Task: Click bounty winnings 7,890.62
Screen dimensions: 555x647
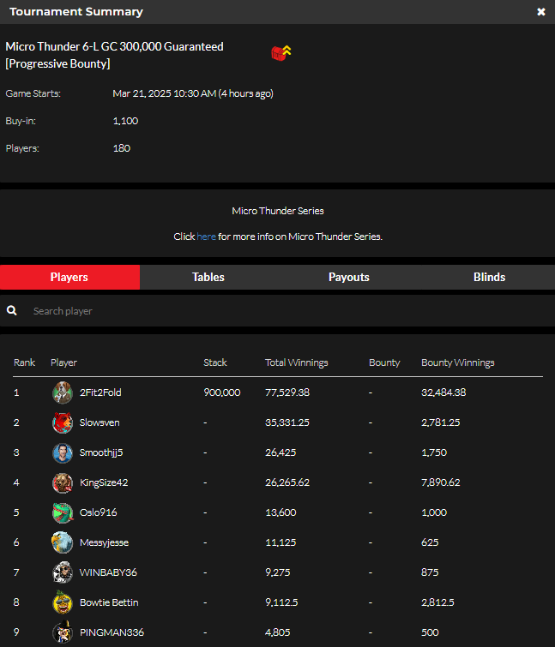Action: (441, 482)
